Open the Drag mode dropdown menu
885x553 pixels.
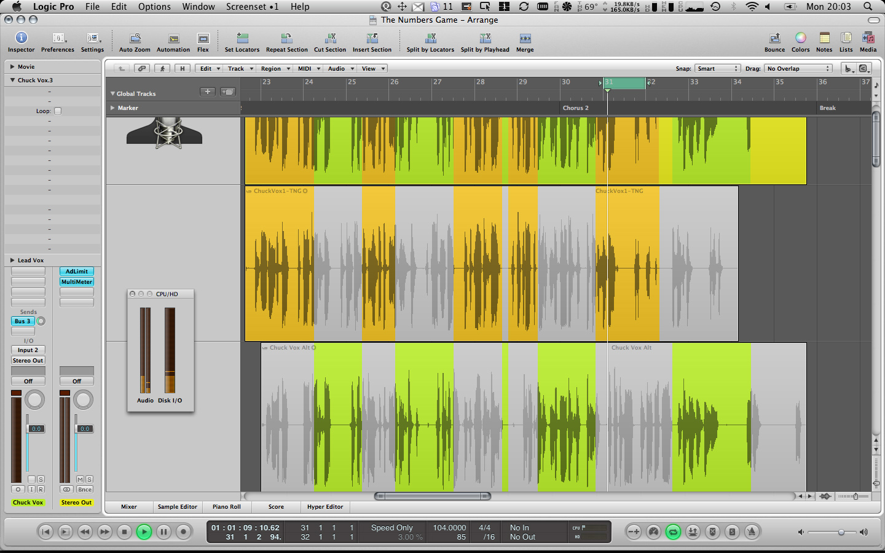coord(798,69)
